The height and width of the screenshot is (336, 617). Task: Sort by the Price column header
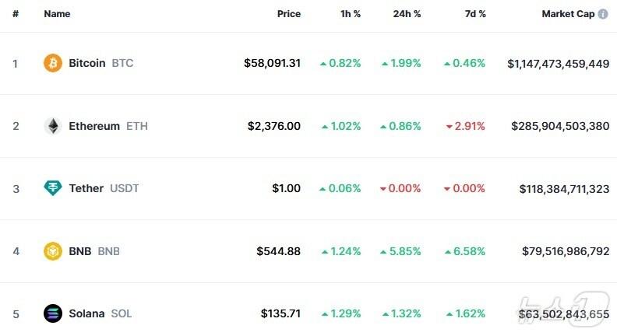point(288,14)
